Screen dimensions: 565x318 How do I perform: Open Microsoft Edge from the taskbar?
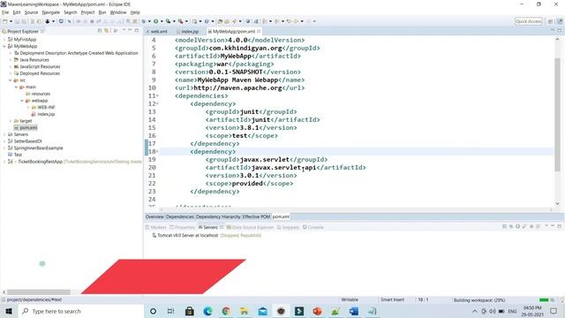(x=207, y=311)
